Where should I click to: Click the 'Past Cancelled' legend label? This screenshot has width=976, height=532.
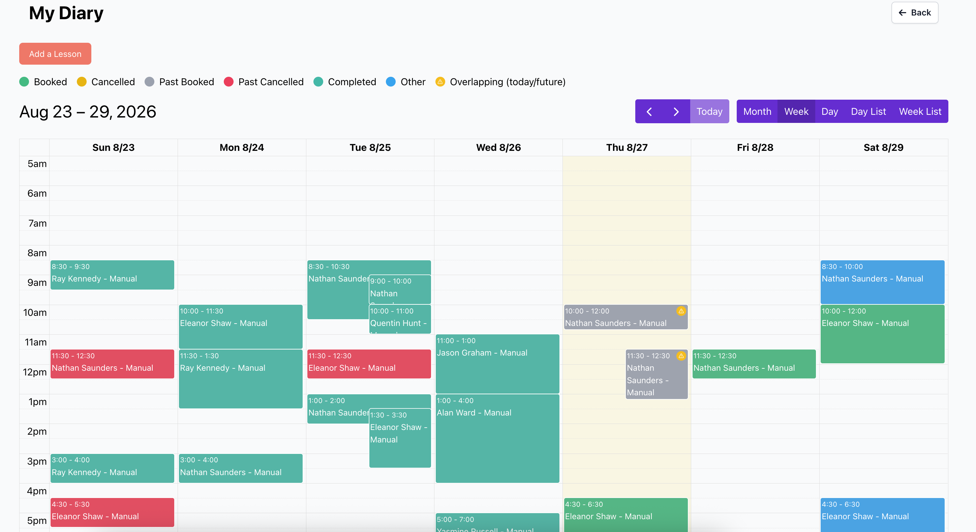tap(271, 82)
